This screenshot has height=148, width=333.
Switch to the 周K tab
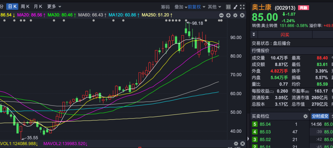[x=25, y=7]
